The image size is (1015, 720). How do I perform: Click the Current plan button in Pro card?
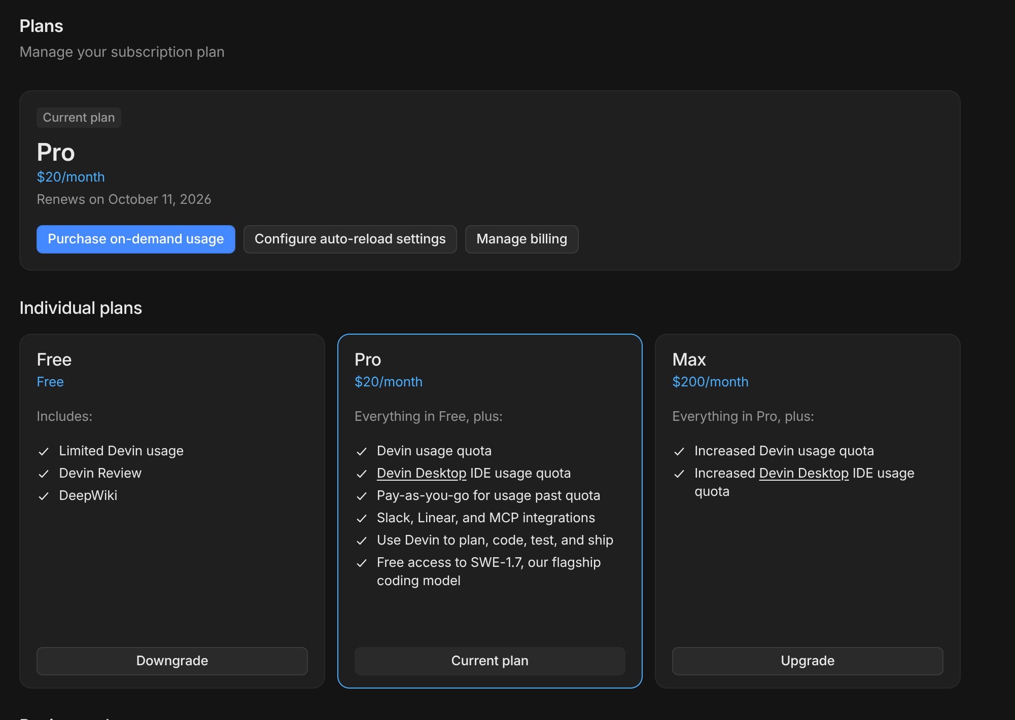490,661
